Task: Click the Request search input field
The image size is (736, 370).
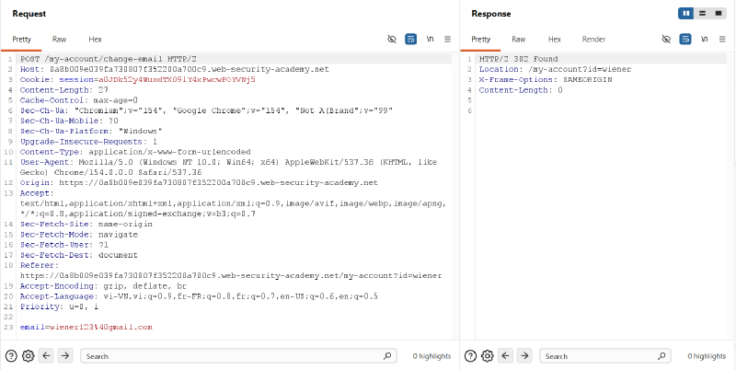Action: 238,356
